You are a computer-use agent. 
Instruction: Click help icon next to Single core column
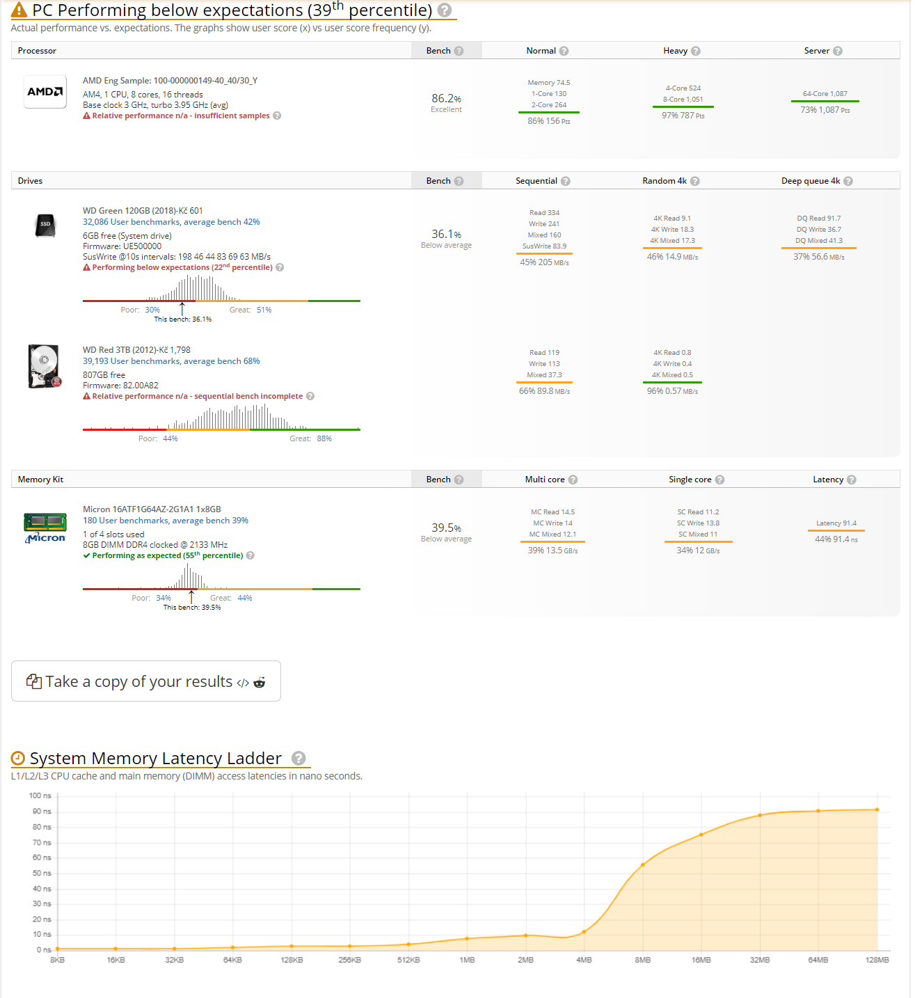coord(719,480)
